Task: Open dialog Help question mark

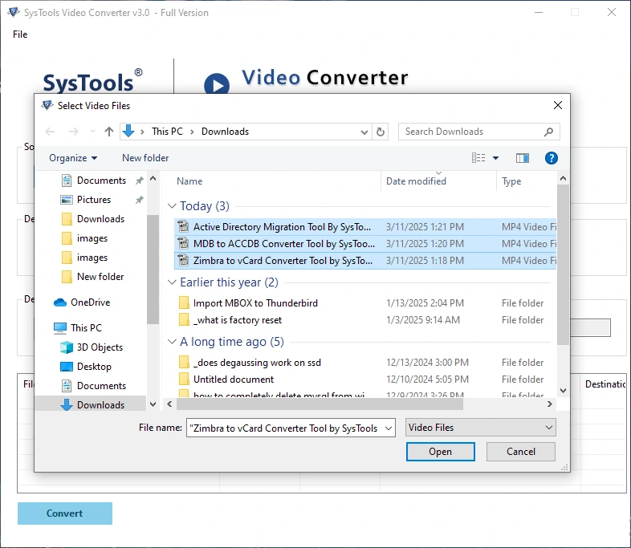Action: 552,158
